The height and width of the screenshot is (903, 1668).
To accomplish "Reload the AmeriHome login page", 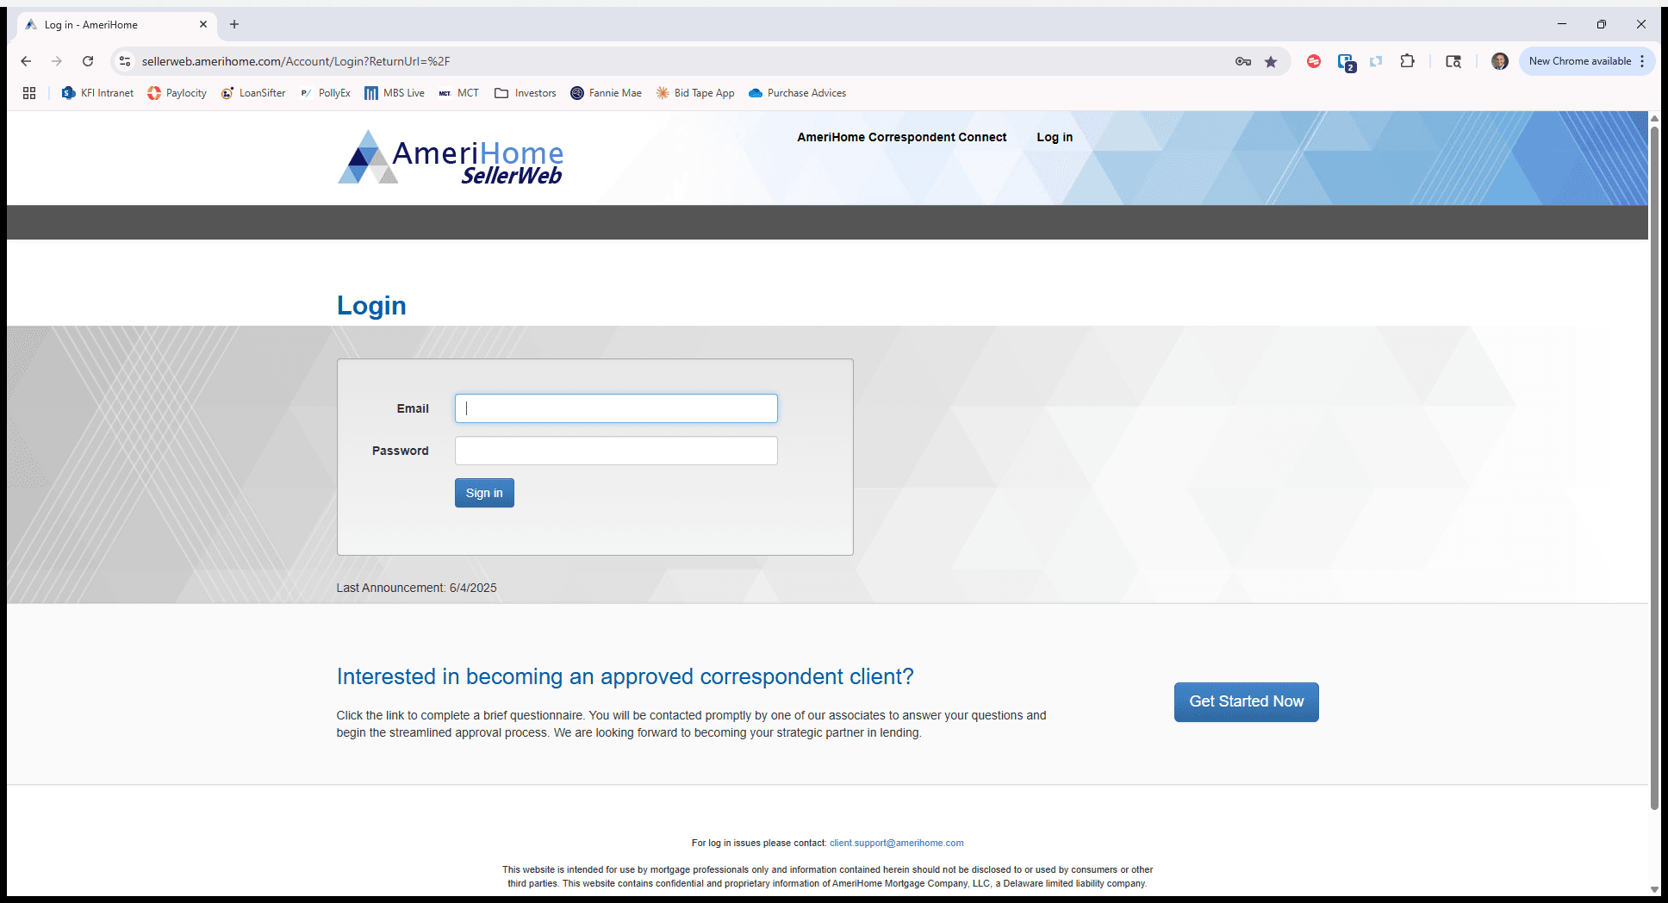I will pyautogui.click(x=88, y=61).
